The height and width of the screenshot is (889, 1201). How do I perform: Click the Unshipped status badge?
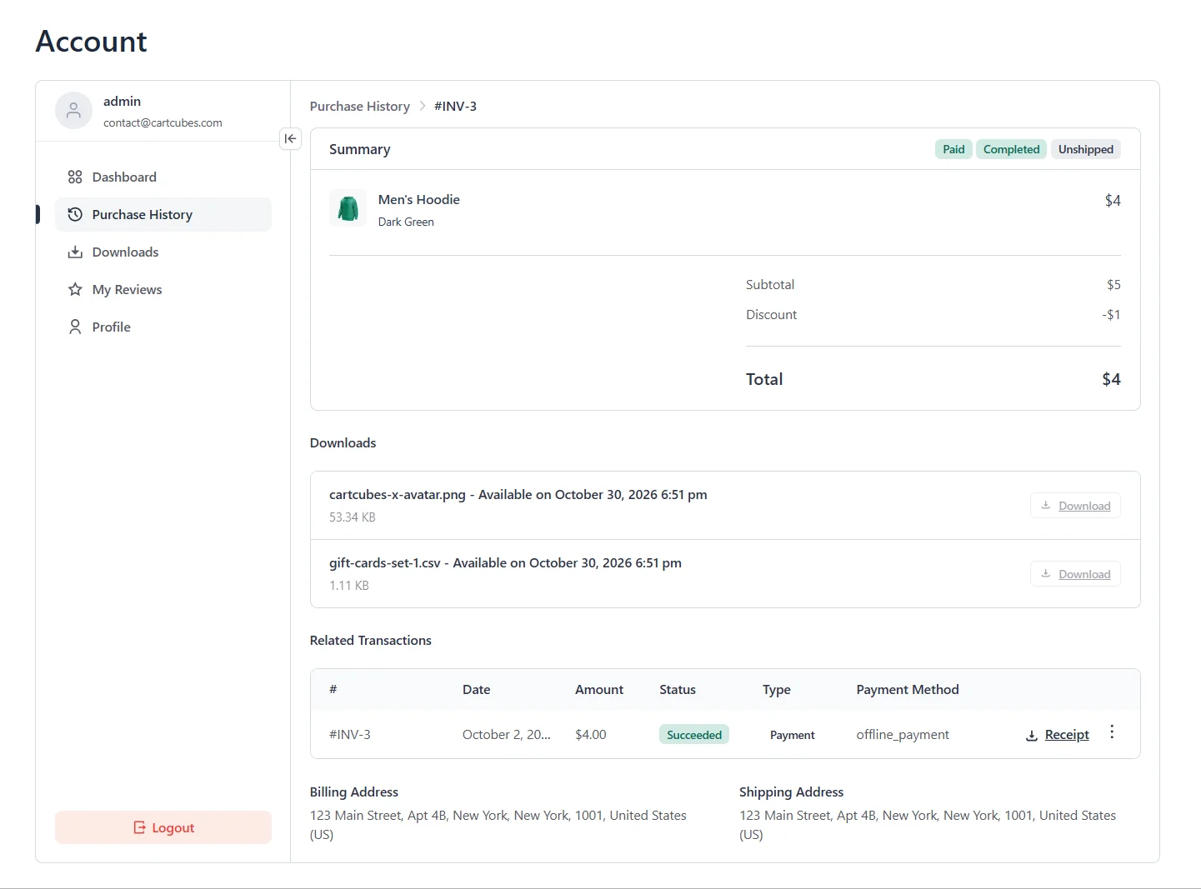pyautogui.click(x=1085, y=149)
